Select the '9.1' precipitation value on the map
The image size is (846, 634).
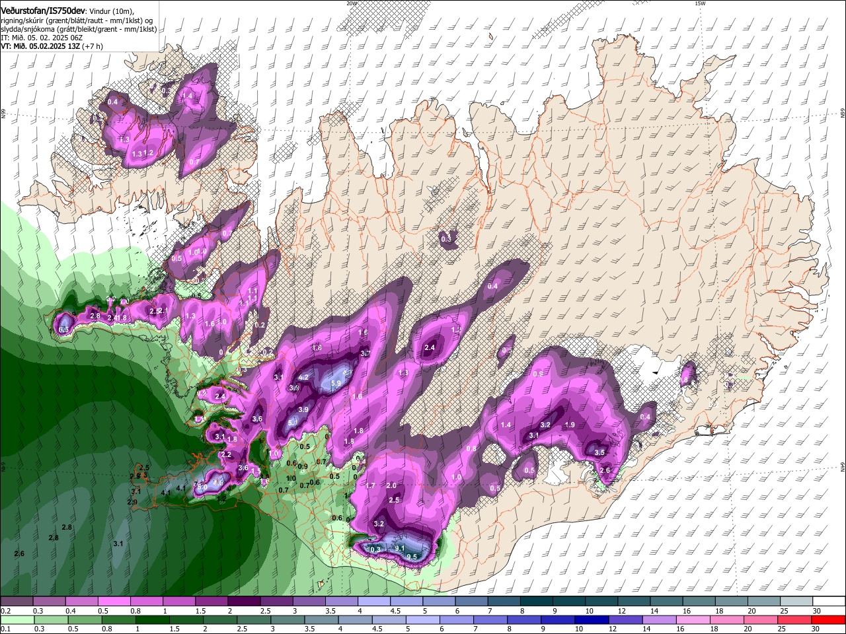coord(399,548)
